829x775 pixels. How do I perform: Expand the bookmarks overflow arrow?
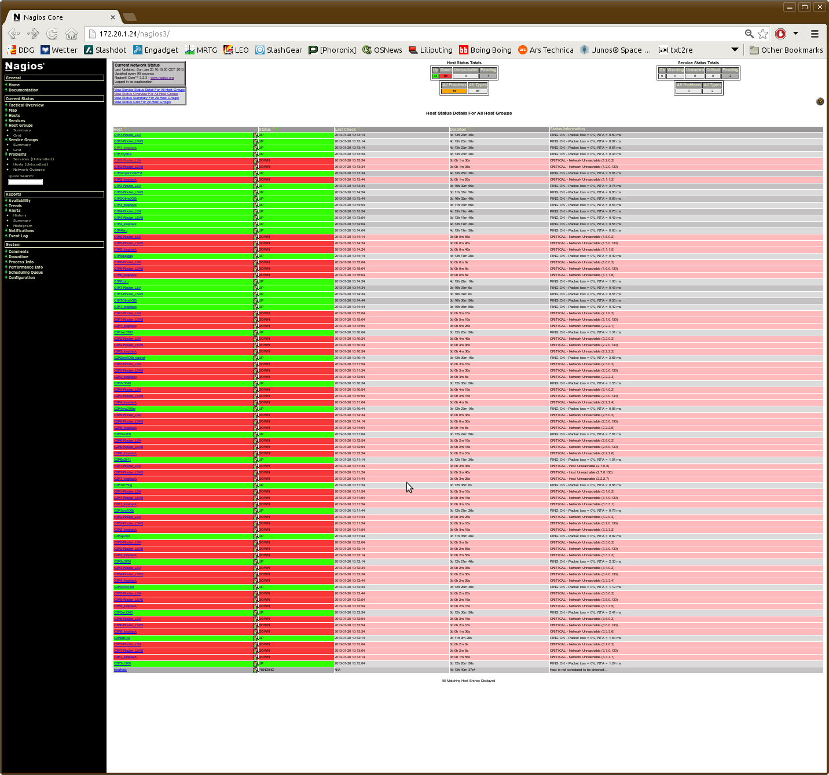pos(735,50)
